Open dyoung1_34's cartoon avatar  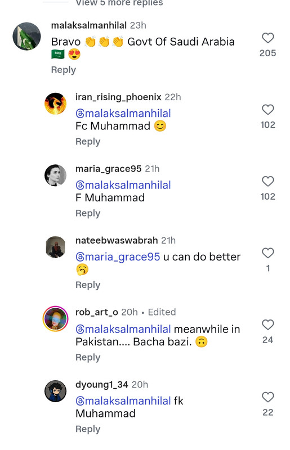[56, 391]
